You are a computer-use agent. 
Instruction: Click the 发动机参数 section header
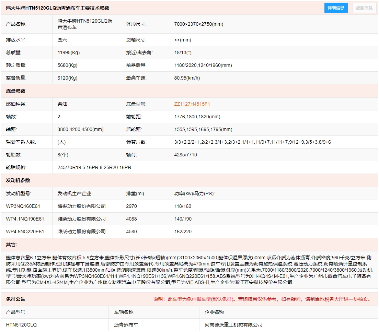tap(18, 180)
